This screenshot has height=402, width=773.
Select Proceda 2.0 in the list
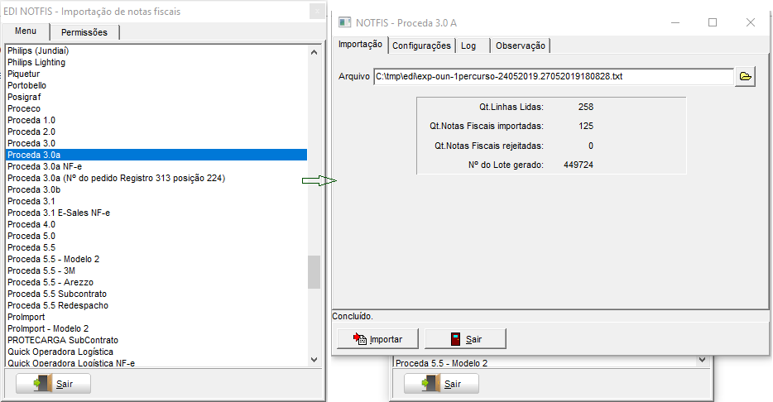156,132
